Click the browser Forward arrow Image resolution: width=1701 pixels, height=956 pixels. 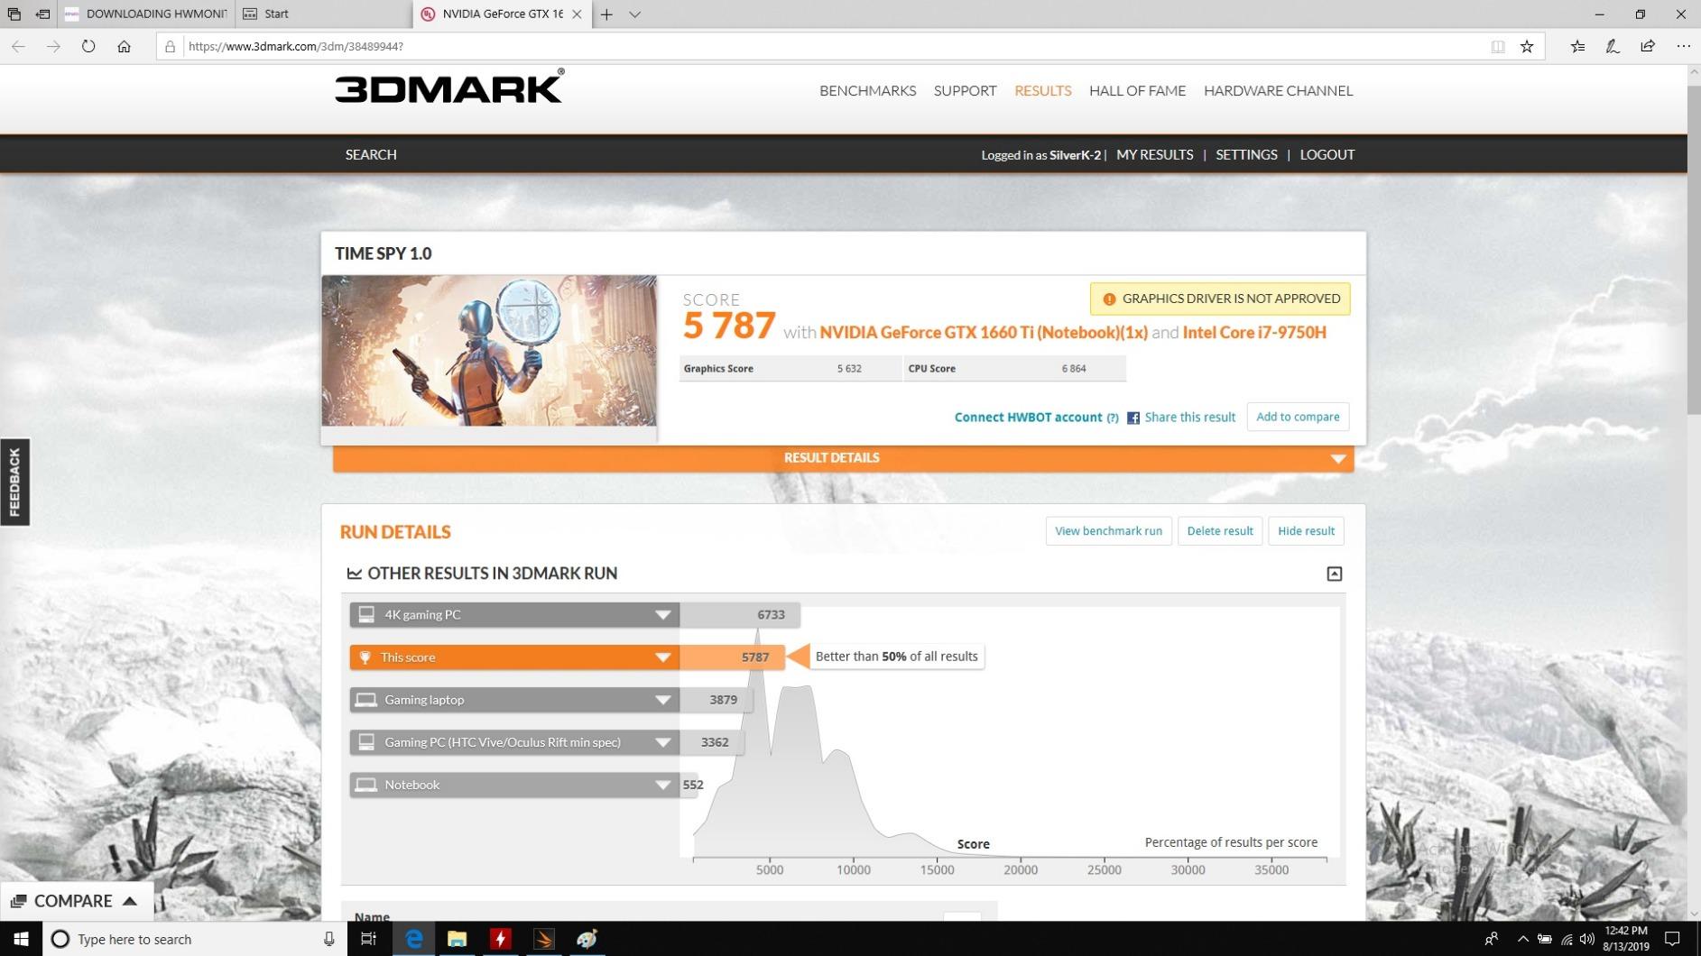pyautogui.click(x=53, y=46)
